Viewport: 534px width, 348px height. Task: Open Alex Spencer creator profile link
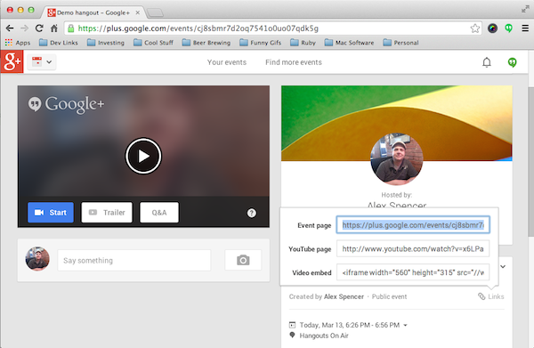click(344, 296)
